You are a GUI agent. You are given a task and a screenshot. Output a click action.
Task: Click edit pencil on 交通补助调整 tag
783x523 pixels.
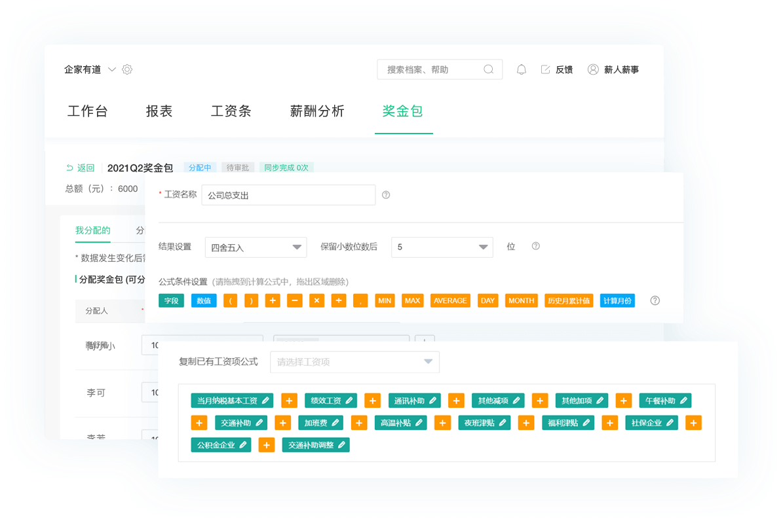click(x=341, y=444)
